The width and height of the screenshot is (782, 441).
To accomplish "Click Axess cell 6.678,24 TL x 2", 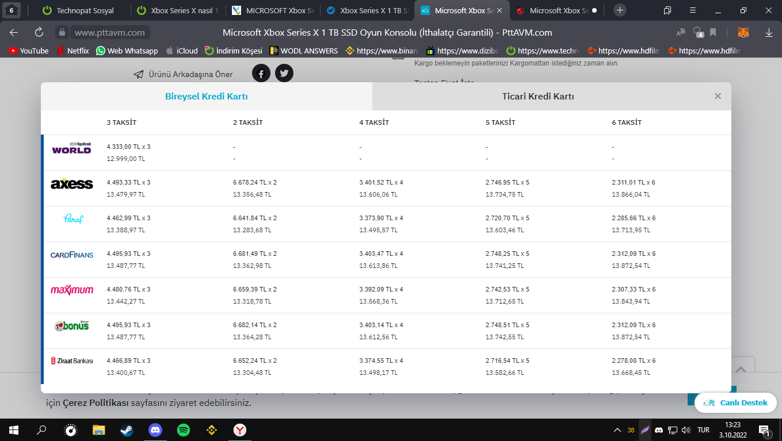I will (255, 182).
